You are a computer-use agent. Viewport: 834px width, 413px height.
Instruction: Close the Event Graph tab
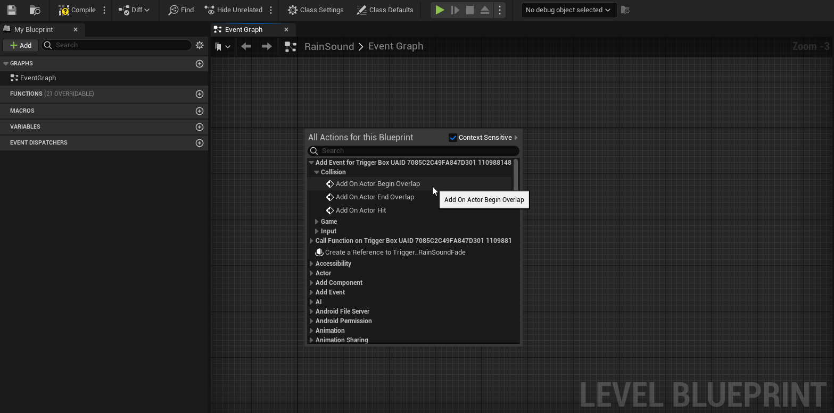point(286,30)
